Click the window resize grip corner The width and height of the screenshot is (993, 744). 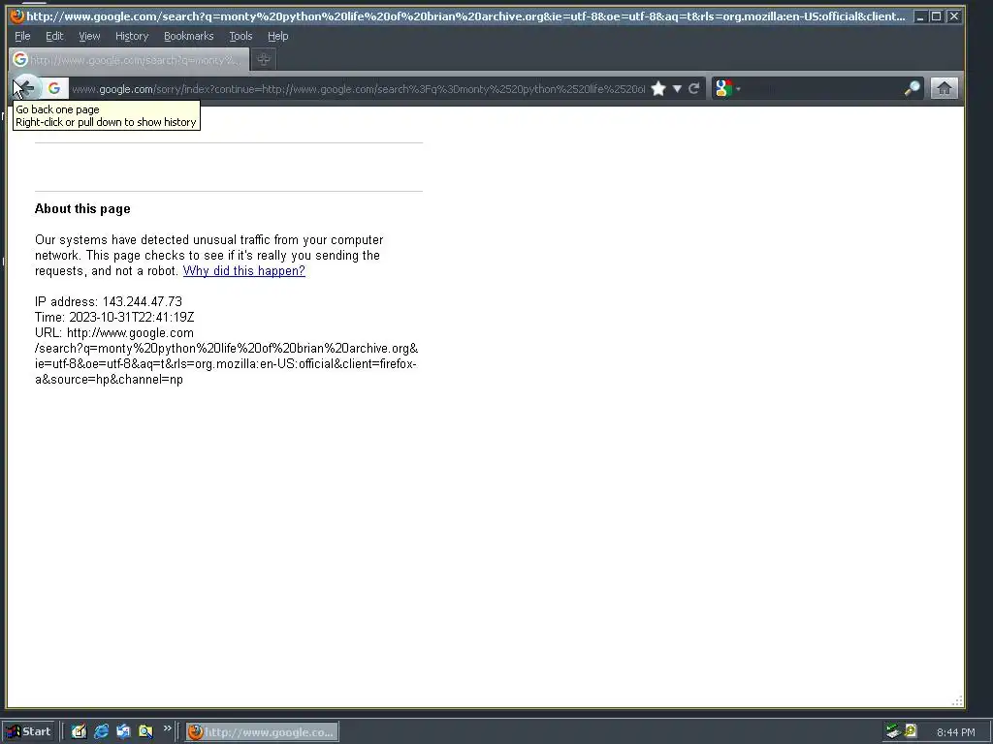(x=957, y=701)
